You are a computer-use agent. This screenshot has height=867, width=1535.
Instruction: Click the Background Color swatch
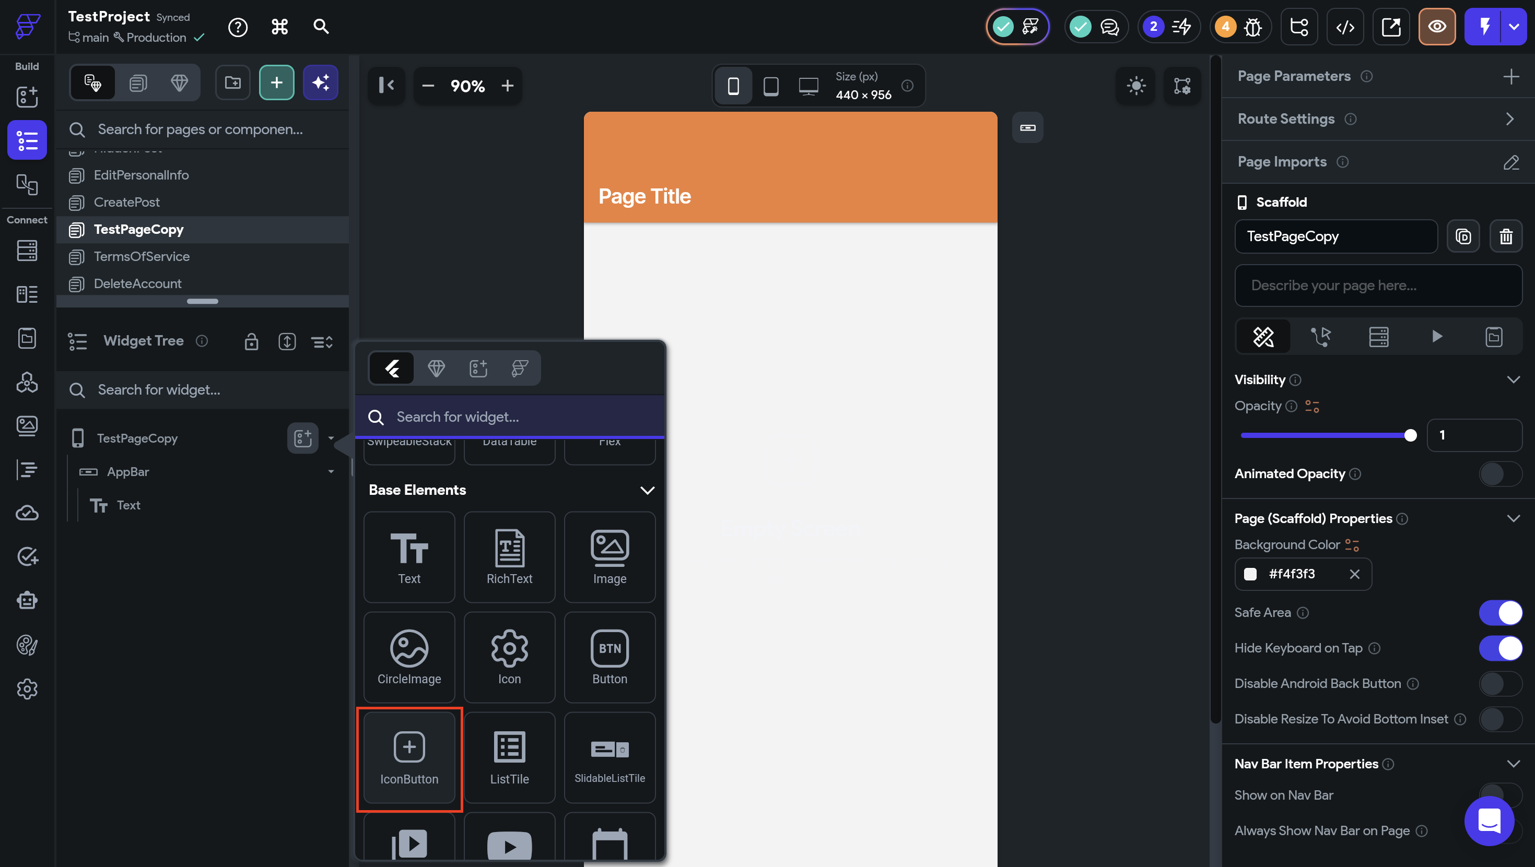pyautogui.click(x=1250, y=574)
